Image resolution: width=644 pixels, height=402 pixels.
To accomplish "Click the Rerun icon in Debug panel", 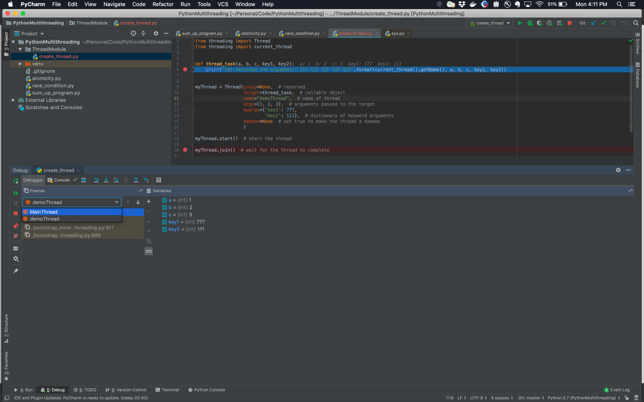I will [16, 181].
